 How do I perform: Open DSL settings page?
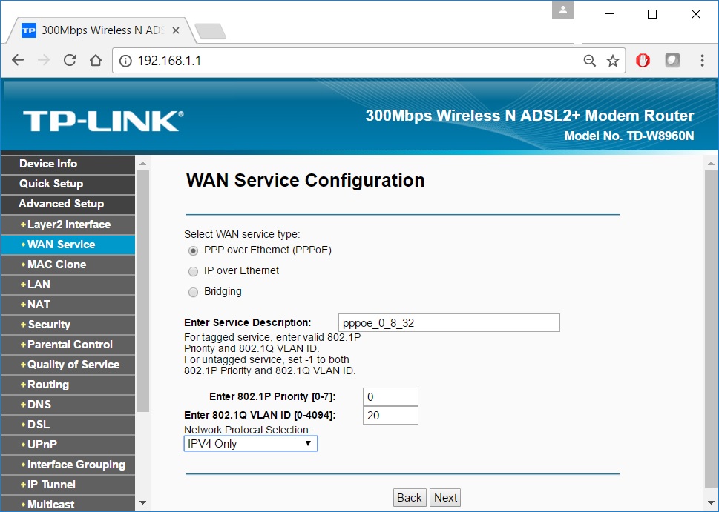(68, 425)
